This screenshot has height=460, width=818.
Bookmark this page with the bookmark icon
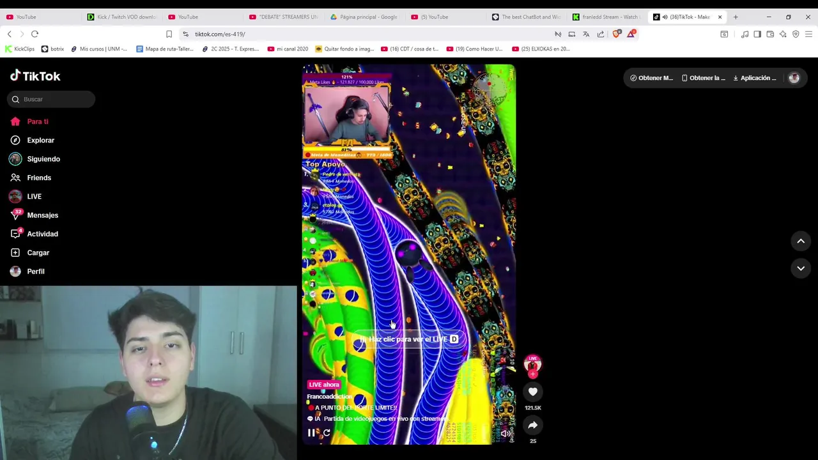[x=169, y=34]
